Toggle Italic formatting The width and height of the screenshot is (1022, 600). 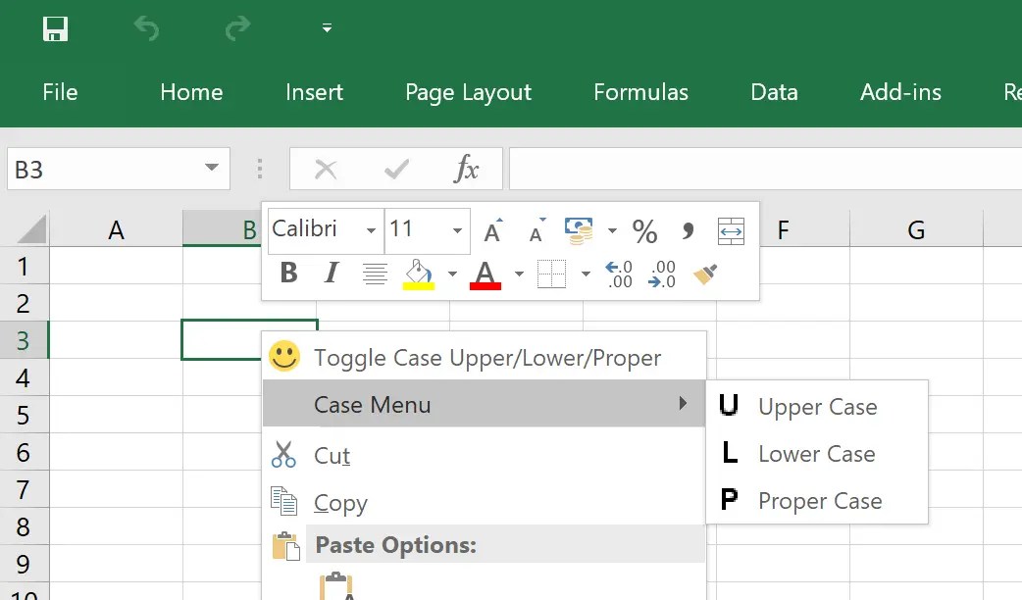pos(331,274)
